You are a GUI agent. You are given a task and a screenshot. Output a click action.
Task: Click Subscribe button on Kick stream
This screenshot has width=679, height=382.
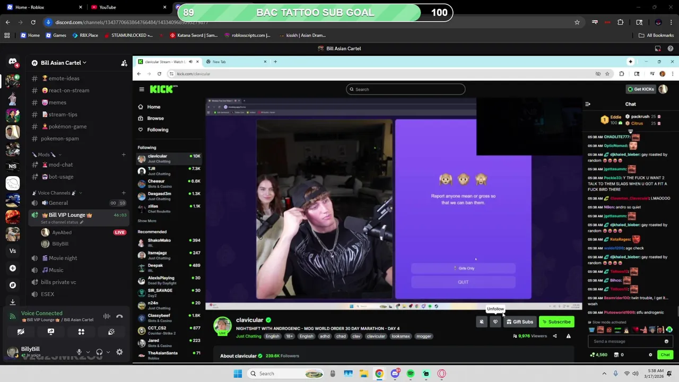click(556, 322)
